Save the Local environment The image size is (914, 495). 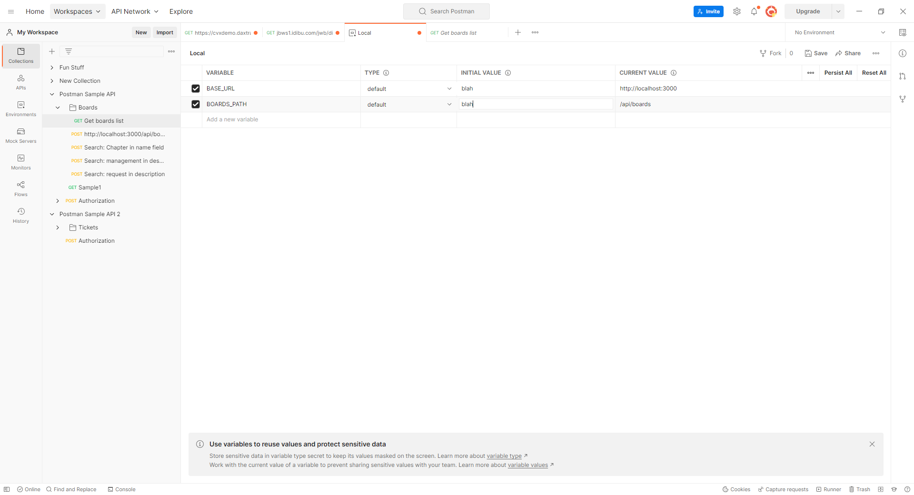[816, 53]
